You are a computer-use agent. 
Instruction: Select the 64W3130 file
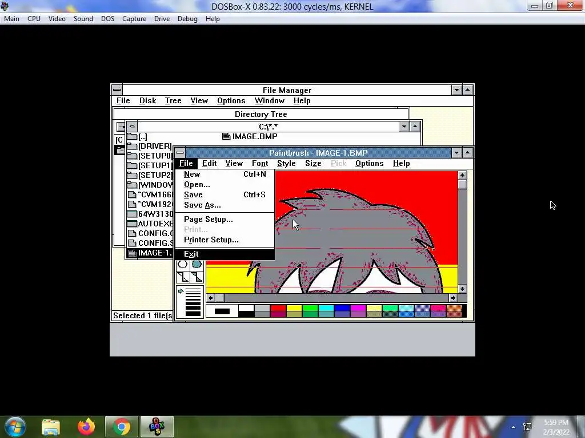(x=150, y=214)
